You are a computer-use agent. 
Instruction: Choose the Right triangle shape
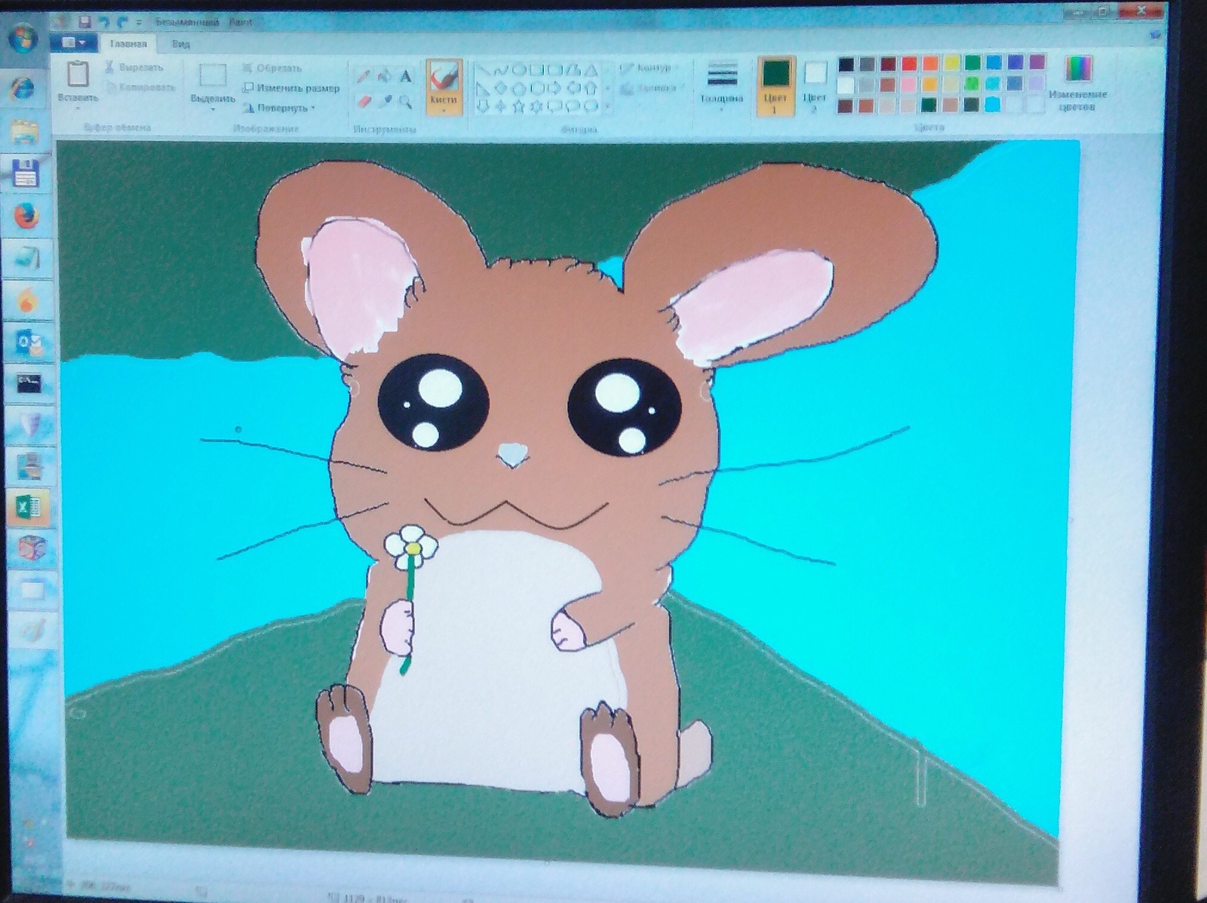[x=484, y=88]
